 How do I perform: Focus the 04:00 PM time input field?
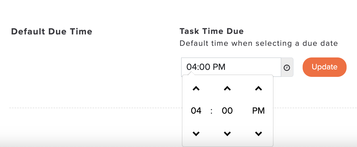pos(231,67)
